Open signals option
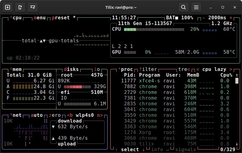The height and width of the screenshot is (153, 242). tap(186, 150)
